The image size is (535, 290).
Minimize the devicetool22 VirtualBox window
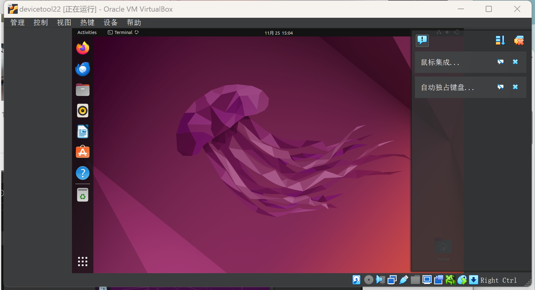coord(461,9)
